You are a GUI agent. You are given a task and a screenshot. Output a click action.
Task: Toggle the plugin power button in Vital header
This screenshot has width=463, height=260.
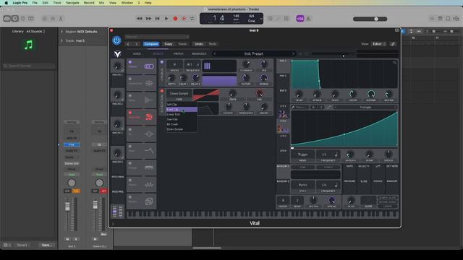pos(116,40)
